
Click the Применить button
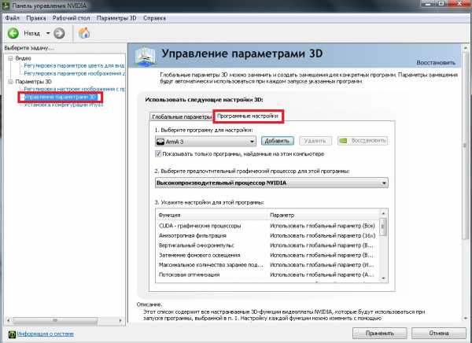coord(380,334)
